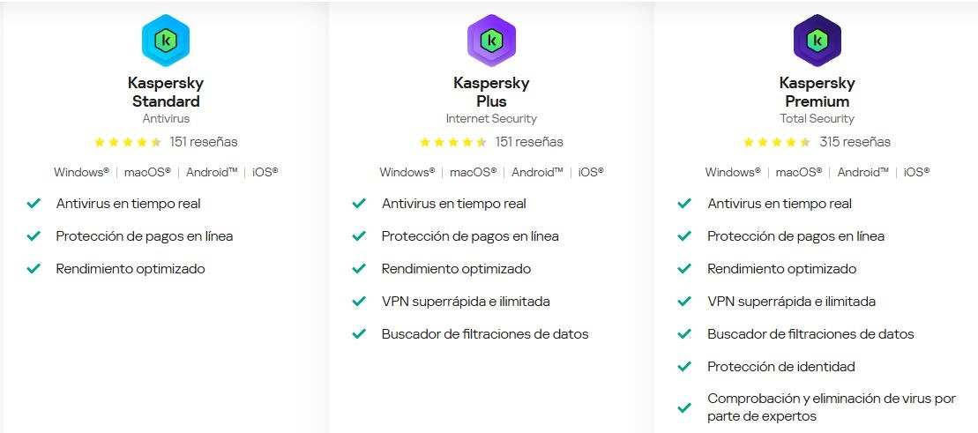Image resolution: width=978 pixels, height=433 pixels.
Task: Click Protección de pagos en línea in Premium
Action: coord(795,236)
